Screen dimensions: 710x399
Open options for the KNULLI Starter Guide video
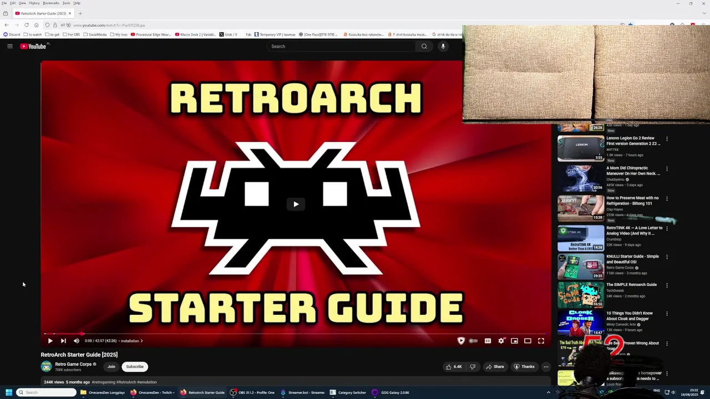[667, 257]
